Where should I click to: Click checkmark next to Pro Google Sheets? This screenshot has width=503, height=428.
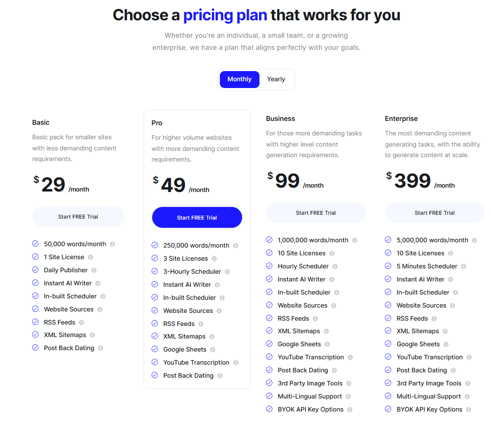(x=155, y=349)
